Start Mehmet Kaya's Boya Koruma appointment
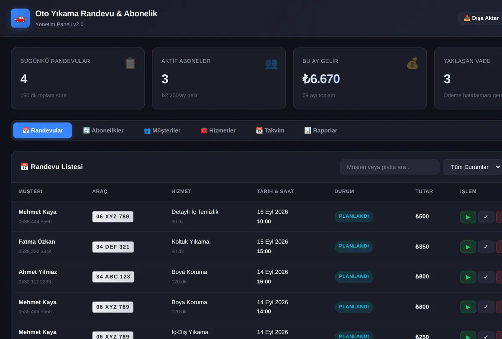 pos(468,307)
